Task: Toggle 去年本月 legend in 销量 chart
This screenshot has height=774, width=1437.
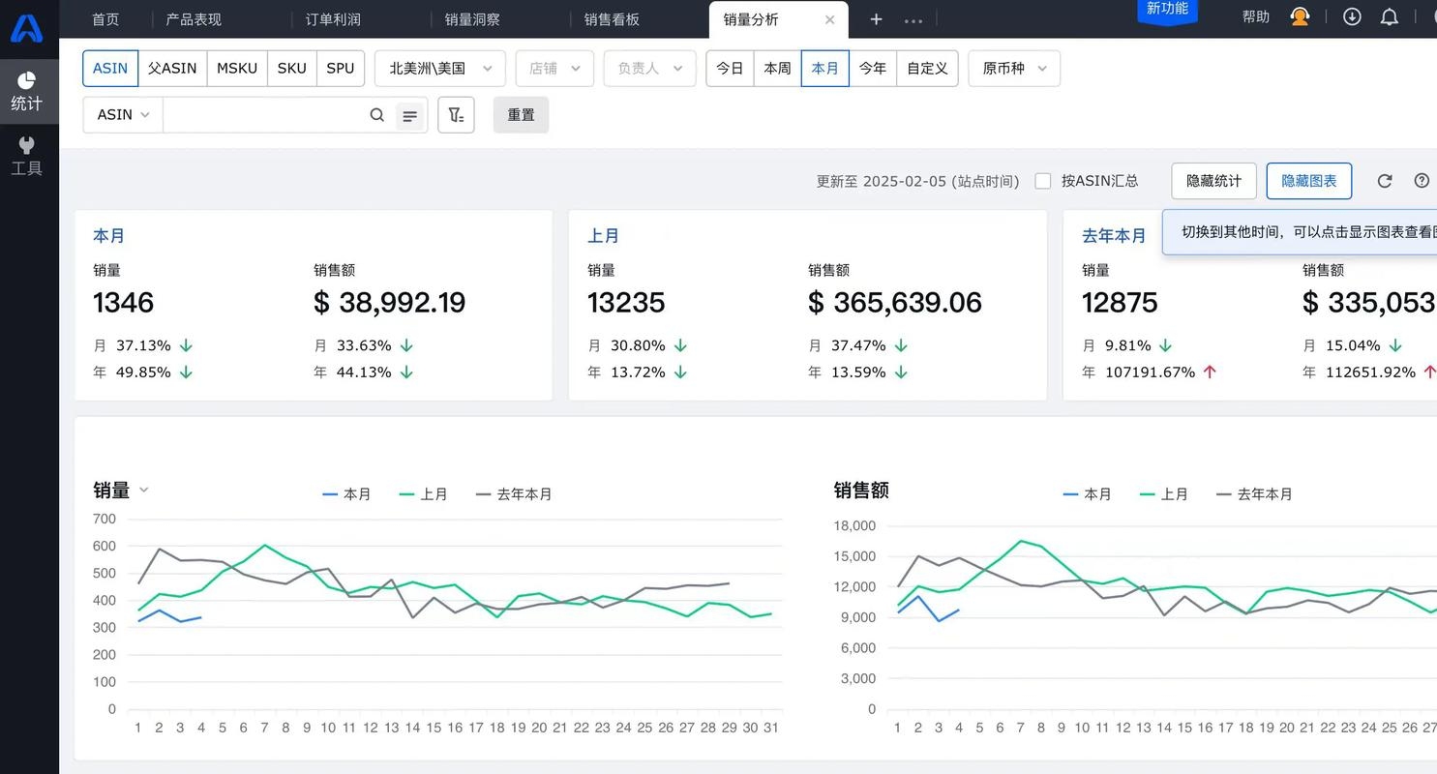Action: coord(514,494)
